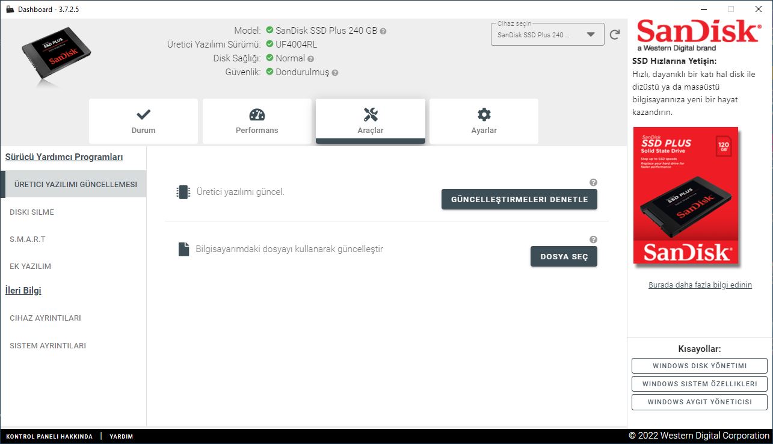Select Ek Yazılım in sidebar
The image size is (773, 444).
tap(73, 266)
